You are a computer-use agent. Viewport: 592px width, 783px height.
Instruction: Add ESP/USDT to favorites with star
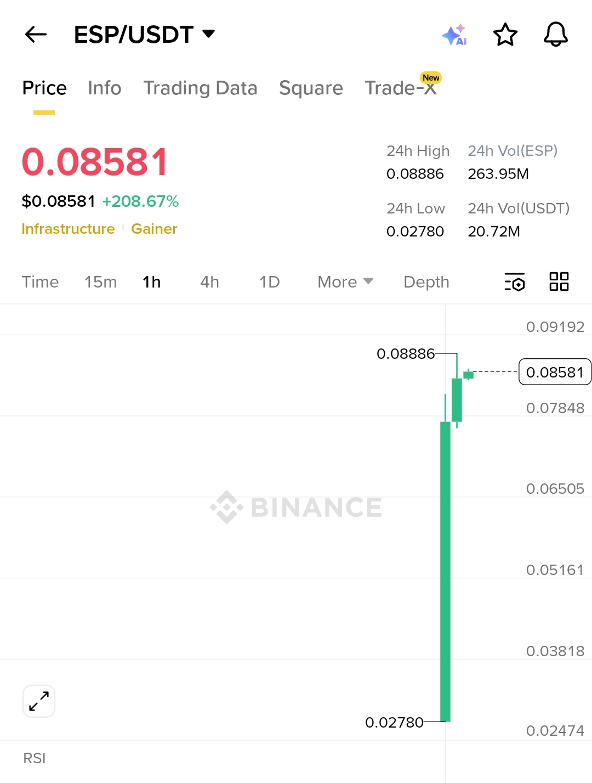(505, 35)
